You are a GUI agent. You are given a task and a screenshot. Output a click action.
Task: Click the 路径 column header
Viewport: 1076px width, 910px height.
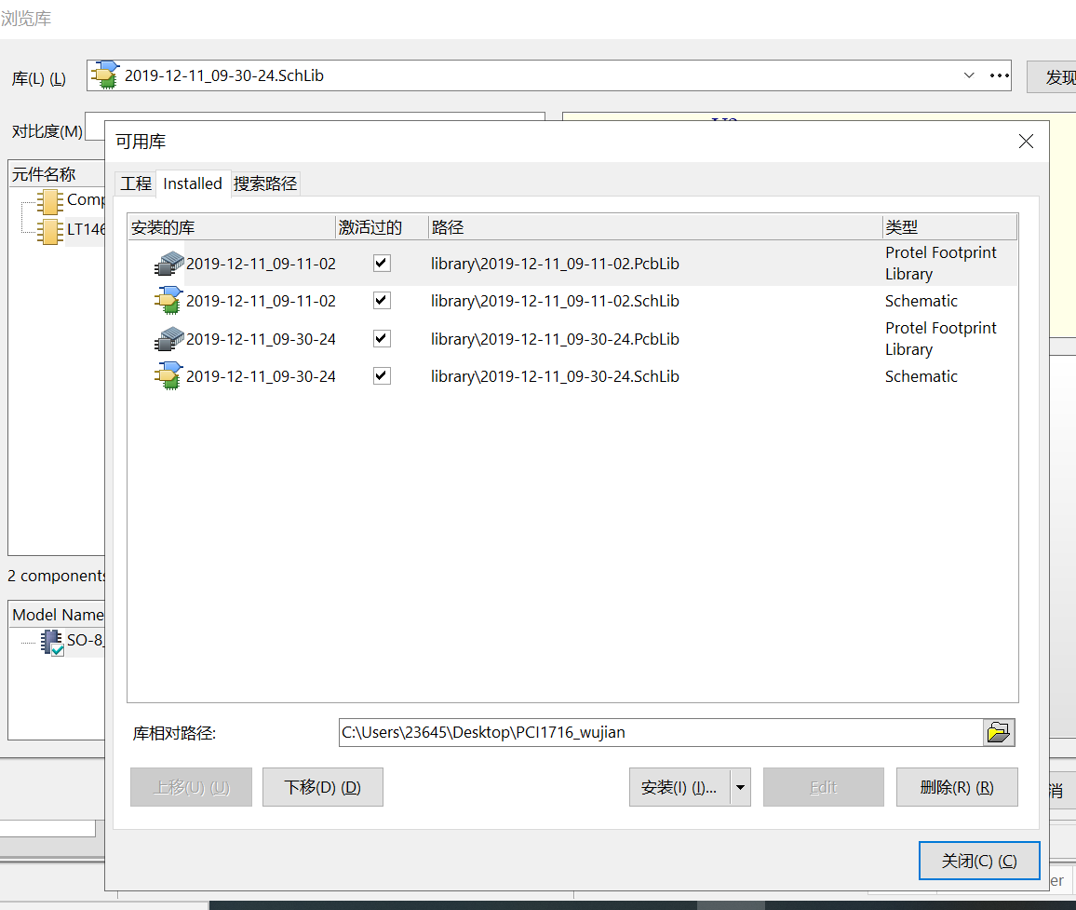click(x=655, y=227)
